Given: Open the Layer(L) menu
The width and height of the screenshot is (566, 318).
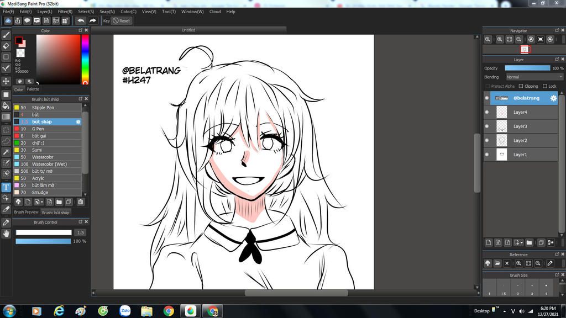Looking at the screenshot, I should 45,12.
